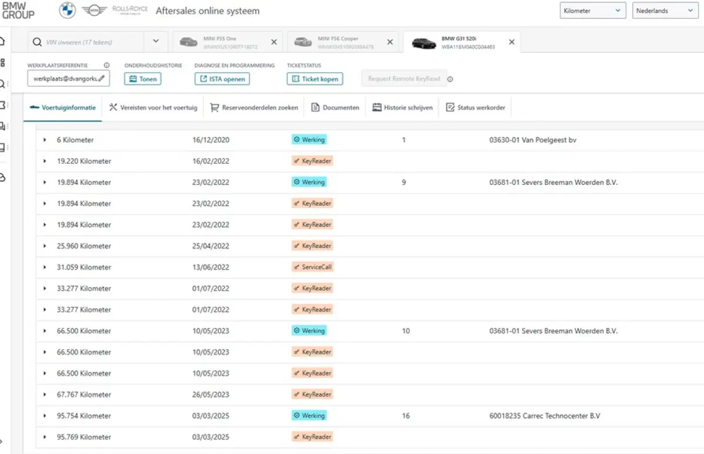Click the pencil edit icon in werkplaatsreferentie field
This screenshot has height=454, width=704.
(101, 78)
